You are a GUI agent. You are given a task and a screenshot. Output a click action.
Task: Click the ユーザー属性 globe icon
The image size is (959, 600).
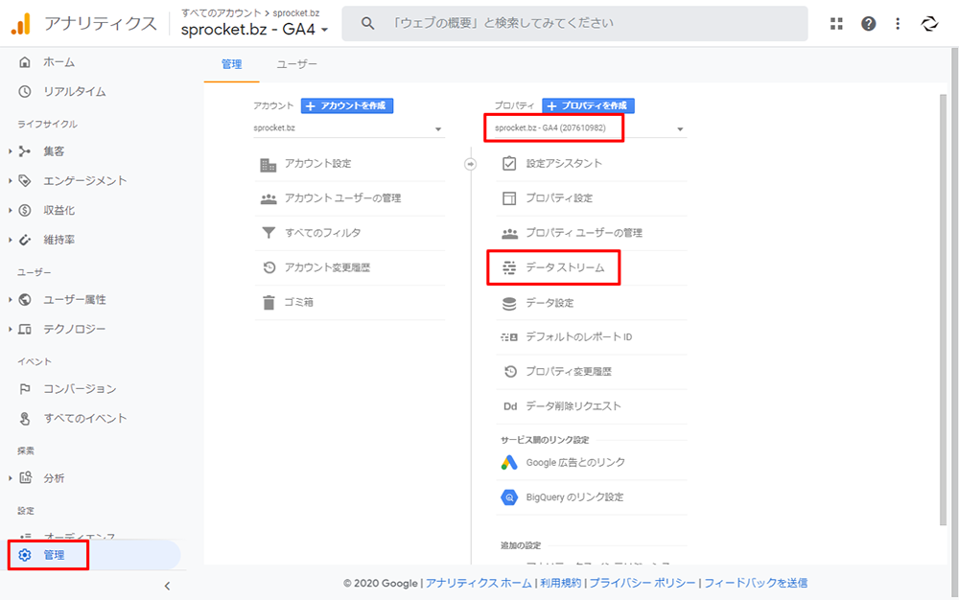tap(25, 299)
